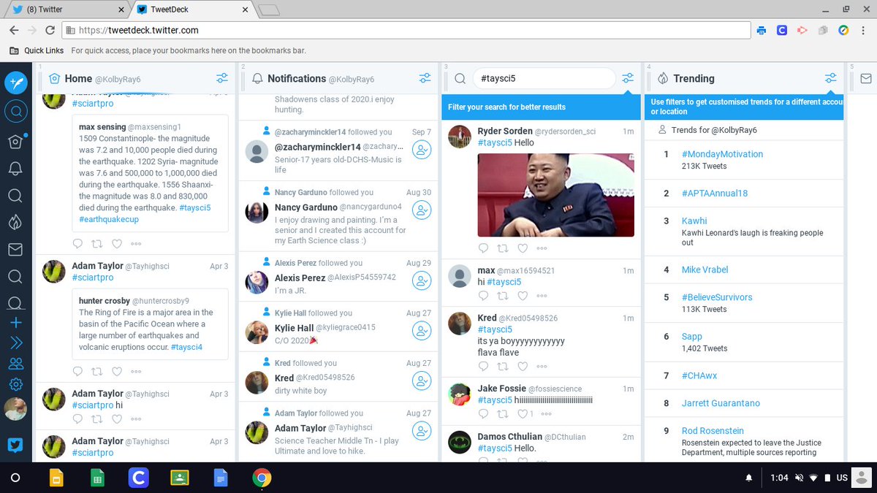Open the Rod Rosenstein trend
The image size is (877, 493).
point(713,431)
